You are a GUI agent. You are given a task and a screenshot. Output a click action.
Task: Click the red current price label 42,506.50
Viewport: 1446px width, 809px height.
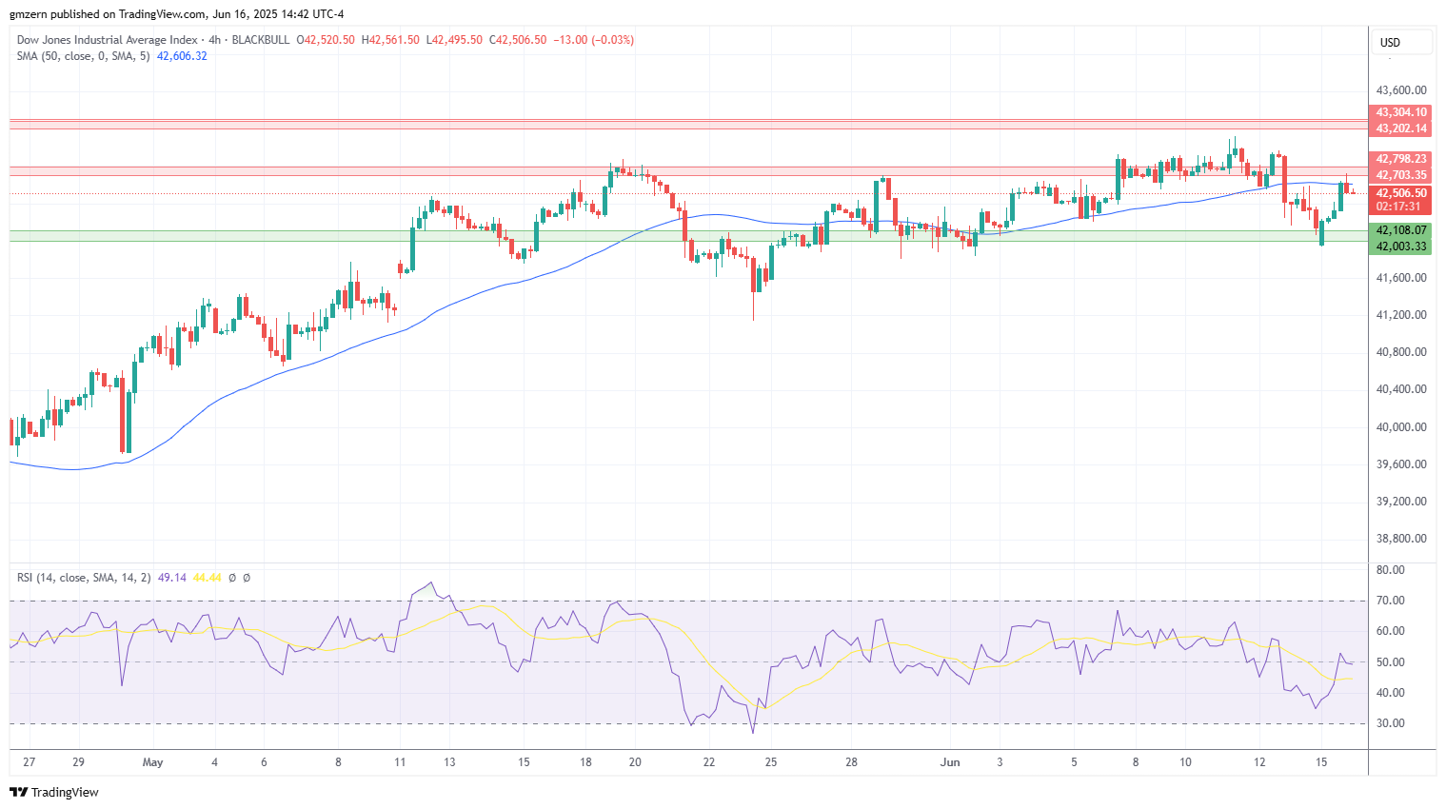coord(1401,193)
